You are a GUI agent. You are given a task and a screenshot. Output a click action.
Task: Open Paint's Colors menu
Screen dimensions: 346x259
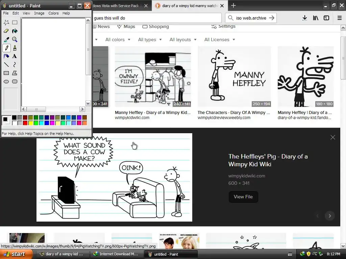53,13
